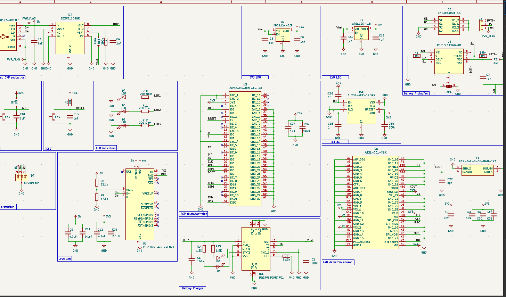This screenshot has height=297, width=506.
Task: Select the 'Battery Protection' section title
Action: (416, 93)
